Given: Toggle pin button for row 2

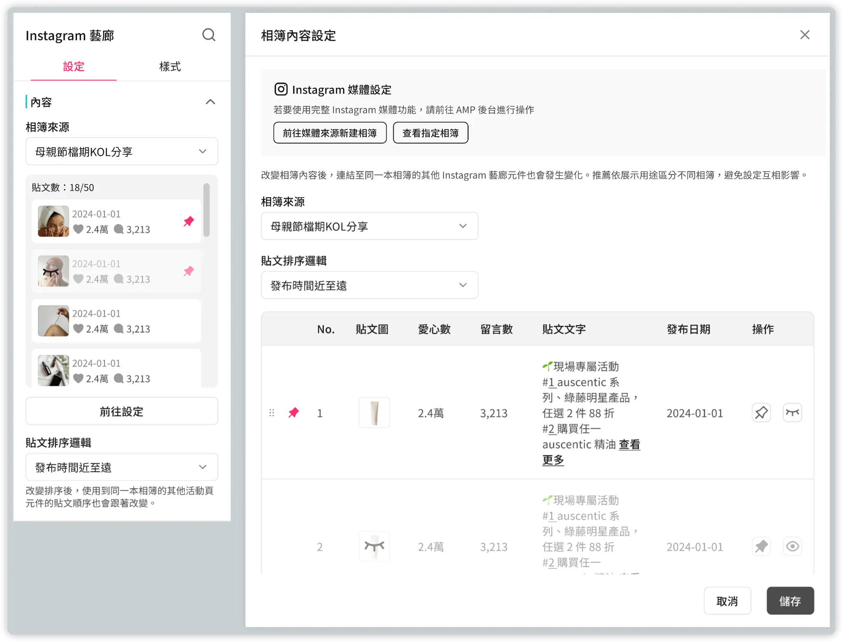Looking at the screenshot, I should 761,546.
